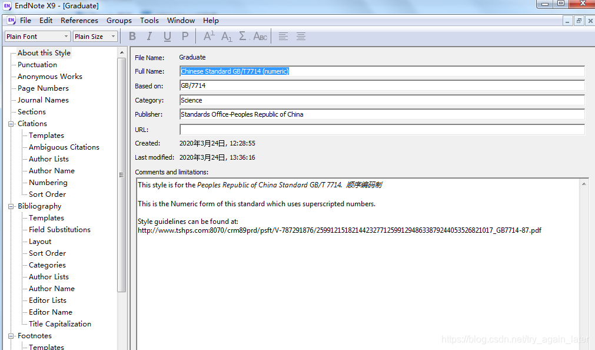The height and width of the screenshot is (350, 595).
Task: Select Field Substitutions item
Action: click(x=59, y=230)
